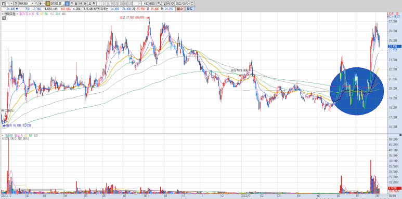402x199 pixels.
Task: Click the blue 매도 sell button
Action: 189,9
